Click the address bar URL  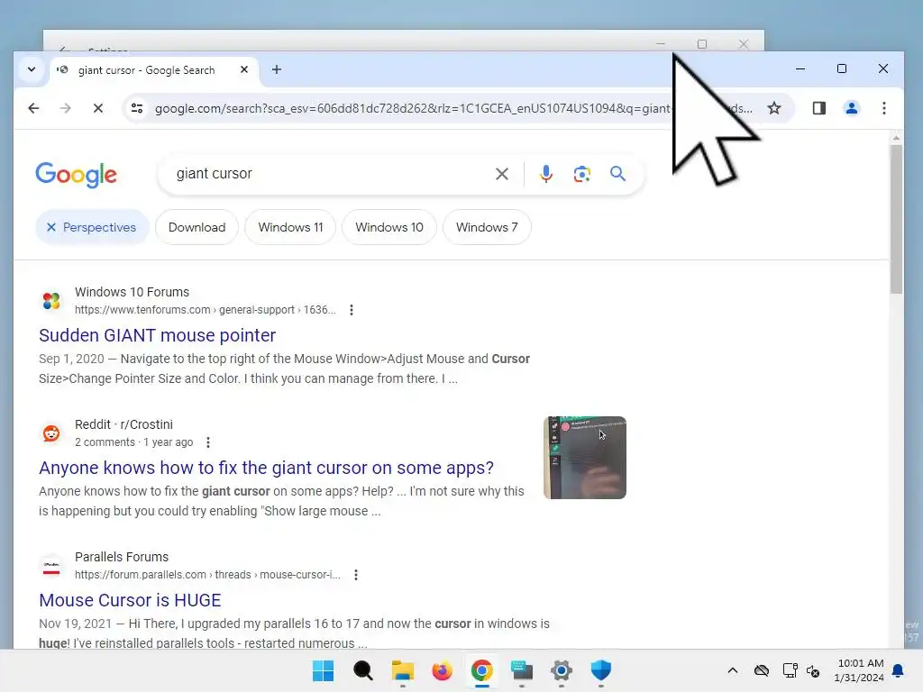[412, 108]
